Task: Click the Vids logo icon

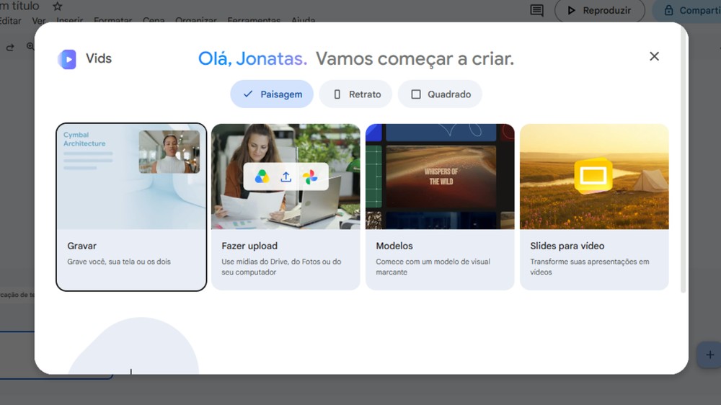Action: click(67, 59)
